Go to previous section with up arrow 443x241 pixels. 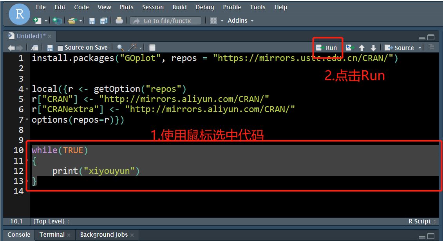(362, 48)
